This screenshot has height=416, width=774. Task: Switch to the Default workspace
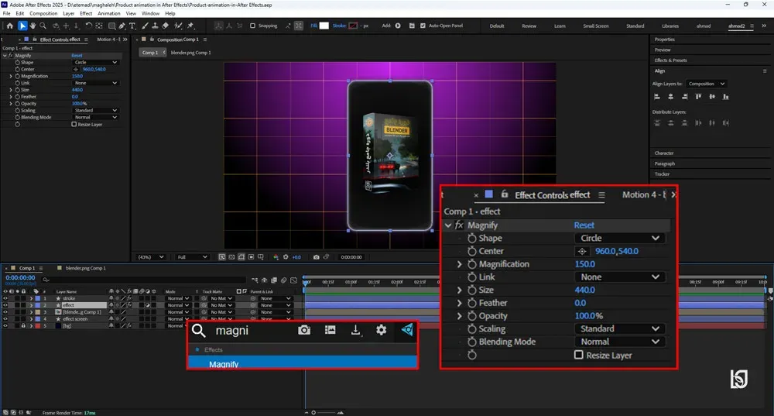[497, 26]
